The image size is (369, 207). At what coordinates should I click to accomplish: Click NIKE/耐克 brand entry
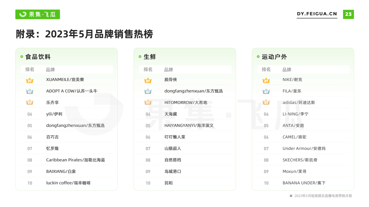(x=292, y=80)
